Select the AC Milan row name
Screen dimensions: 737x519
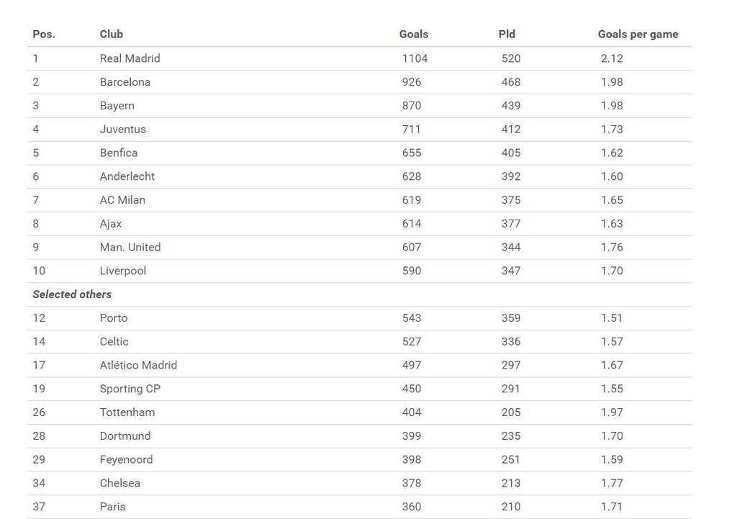122,200
